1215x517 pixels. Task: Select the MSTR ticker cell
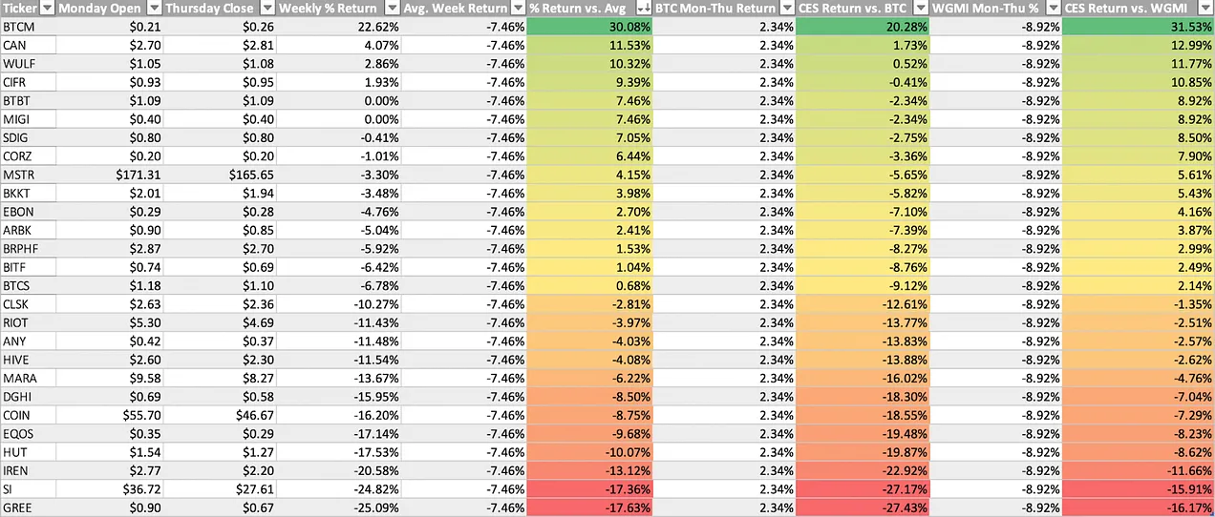click(x=27, y=176)
